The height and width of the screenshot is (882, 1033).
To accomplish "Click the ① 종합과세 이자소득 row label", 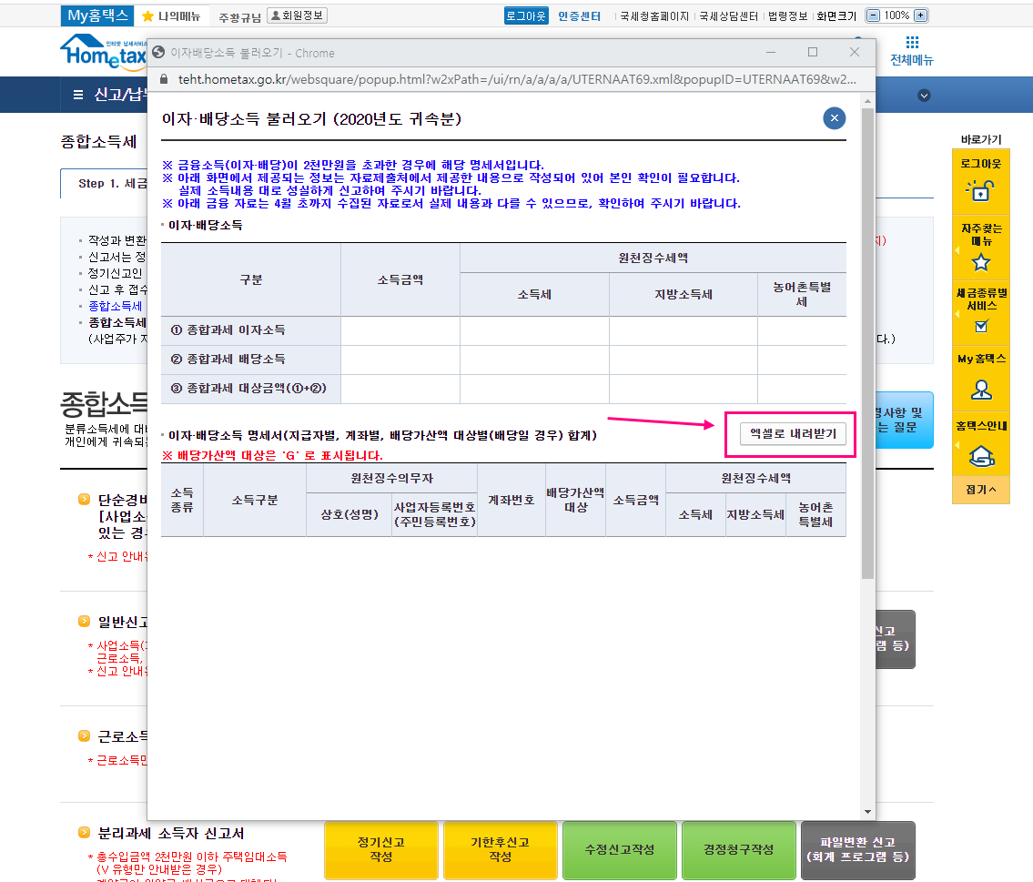I will point(251,330).
